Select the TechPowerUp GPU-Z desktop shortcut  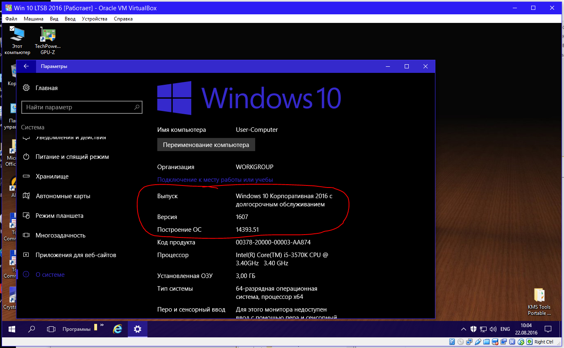tap(48, 41)
